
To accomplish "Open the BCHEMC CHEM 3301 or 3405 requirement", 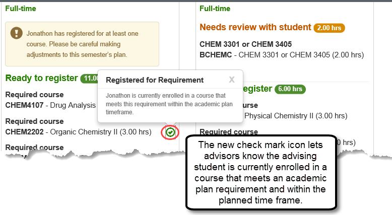I will (x=281, y=55).
